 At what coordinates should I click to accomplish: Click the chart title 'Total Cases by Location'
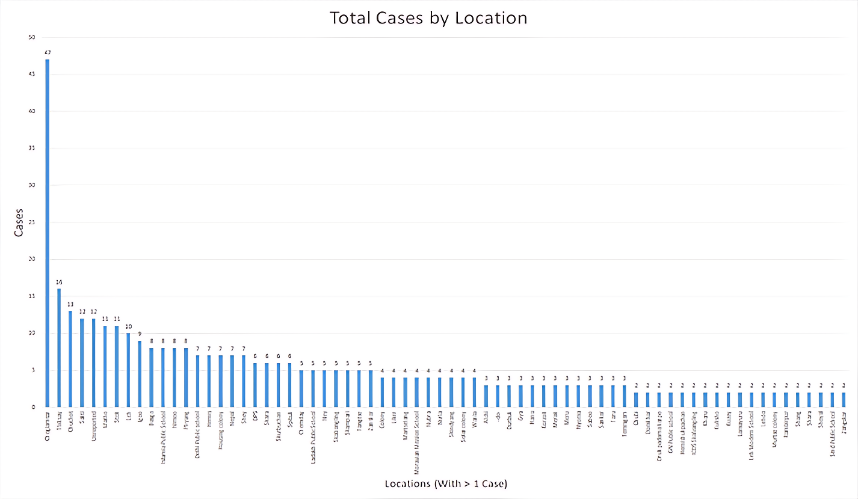[x=428, y=18]
